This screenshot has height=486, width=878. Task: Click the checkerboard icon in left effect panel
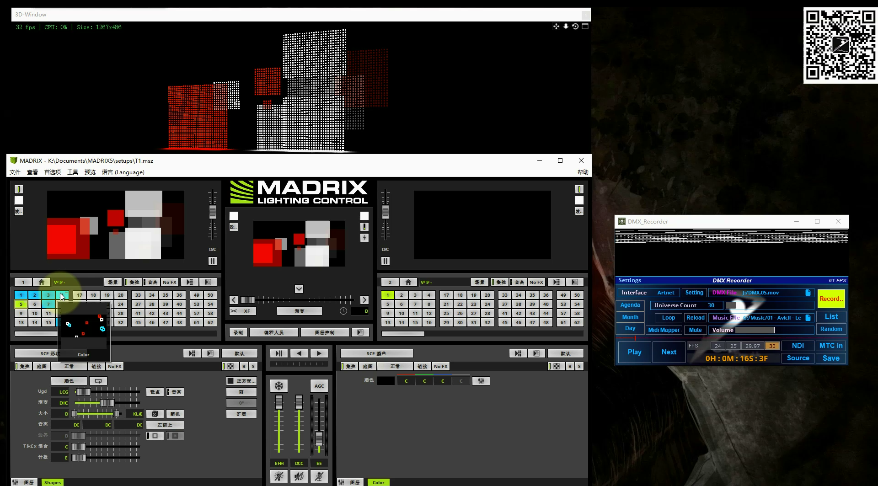tap(230, 366)
